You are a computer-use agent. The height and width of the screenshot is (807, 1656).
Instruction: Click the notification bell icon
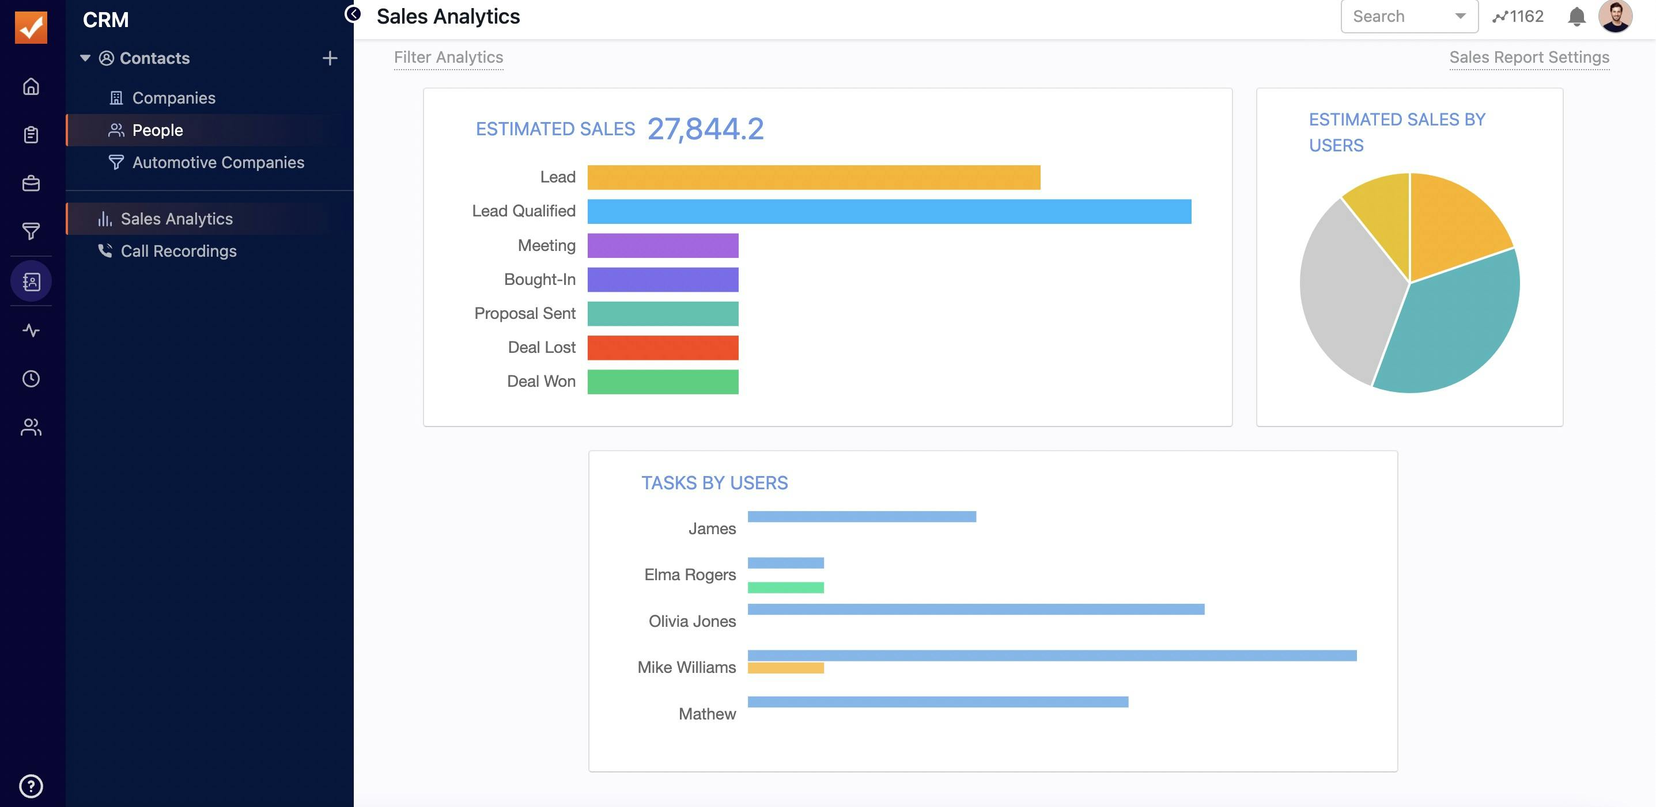(1576, 17)
